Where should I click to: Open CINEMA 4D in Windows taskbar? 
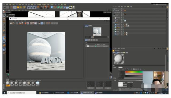tap(87, 93)
